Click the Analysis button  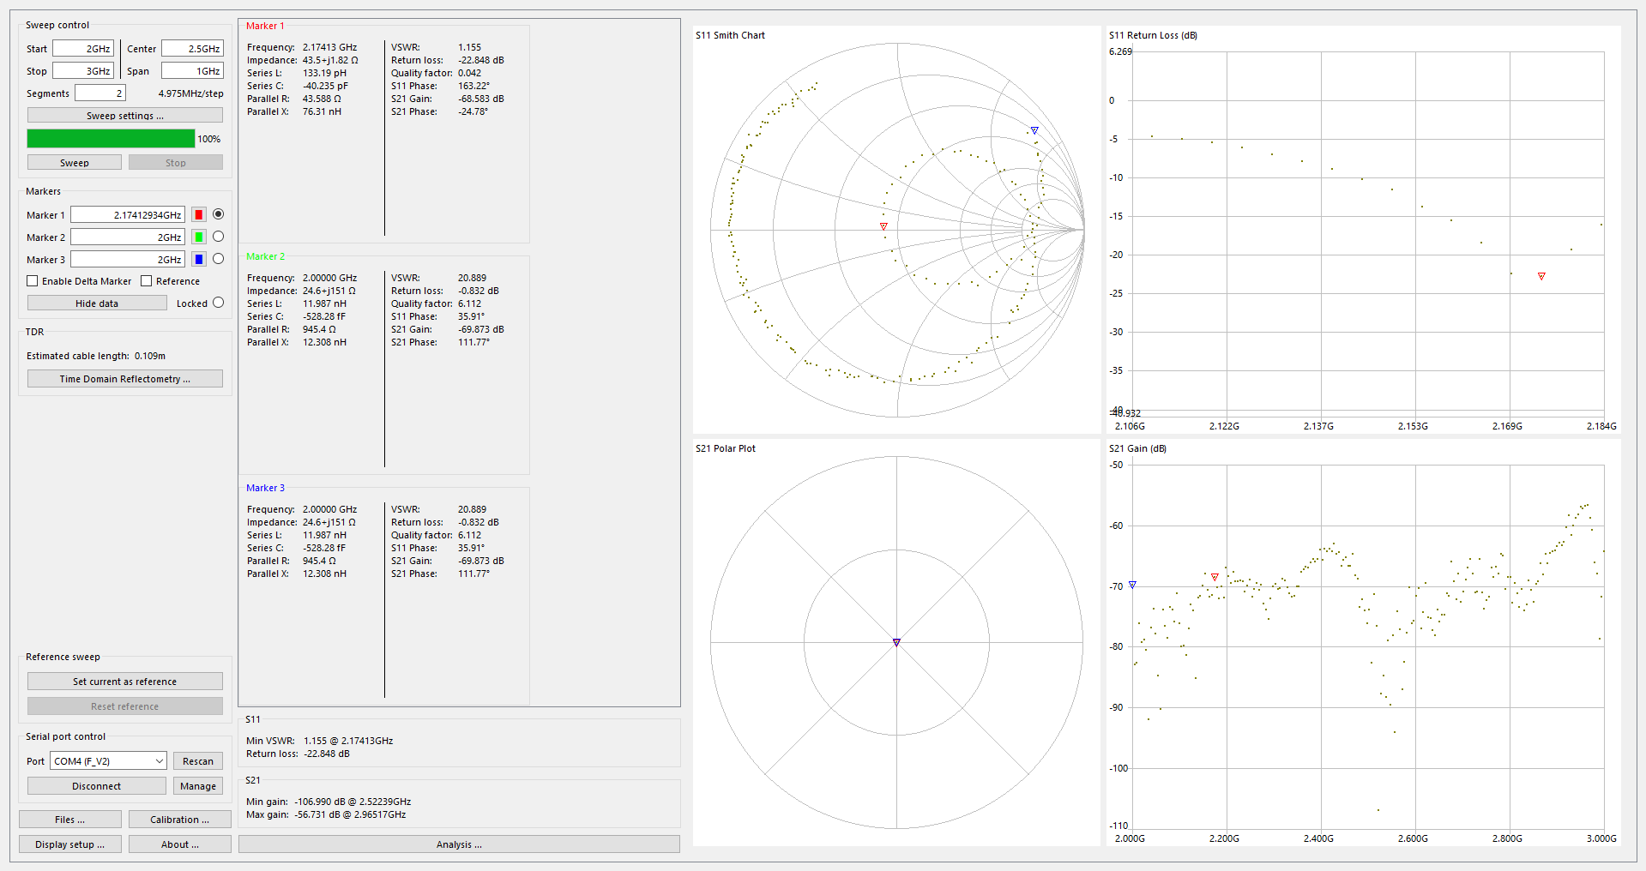click(x=459, y=844)
